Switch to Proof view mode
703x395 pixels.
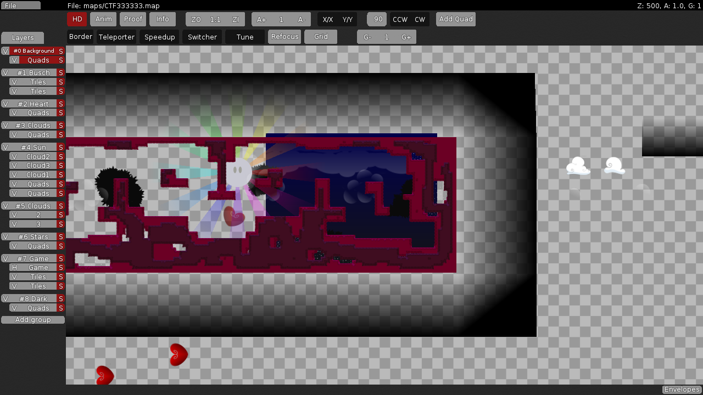[x=132, y=19]
